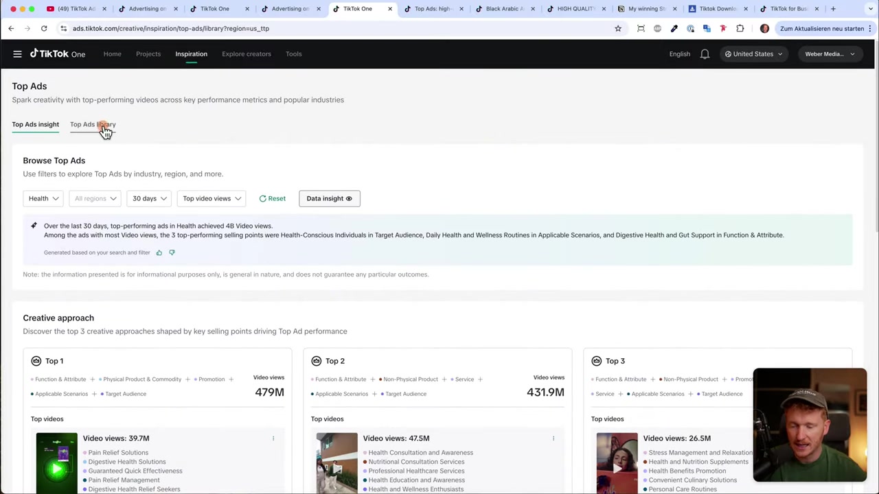Click Nutritional Consultation Services tag
This screenshot has width=879, height=494.
tap(416, 462)
